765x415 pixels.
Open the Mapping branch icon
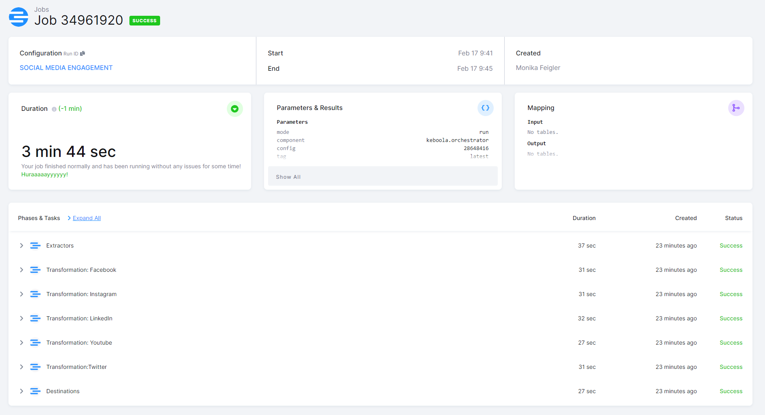(736, 108)
